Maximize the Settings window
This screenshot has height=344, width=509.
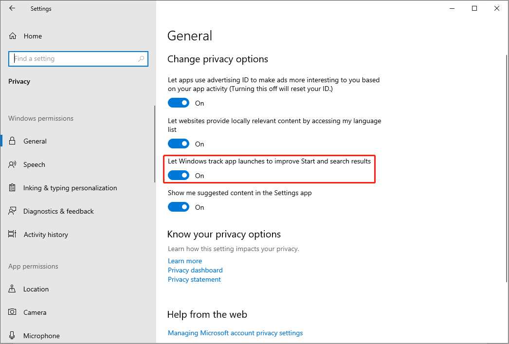click(x=474, y=8)
